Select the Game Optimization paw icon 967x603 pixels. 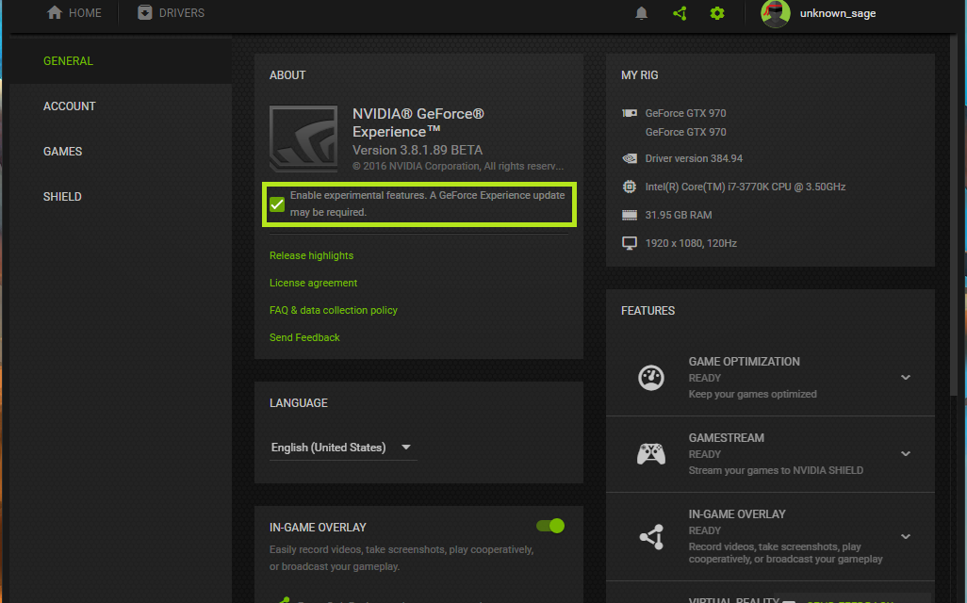(651, 377)
